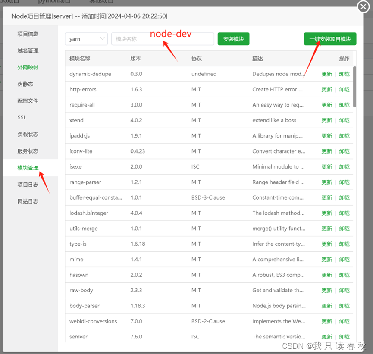
Task: Click the 模块名称 search input field
Action: 164,38
